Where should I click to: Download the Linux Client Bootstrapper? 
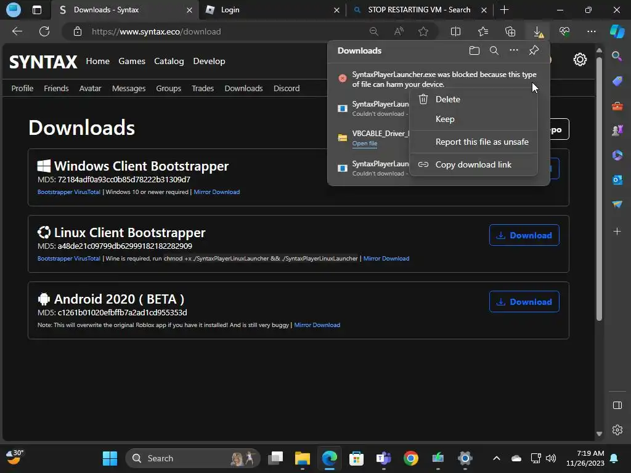524,235
